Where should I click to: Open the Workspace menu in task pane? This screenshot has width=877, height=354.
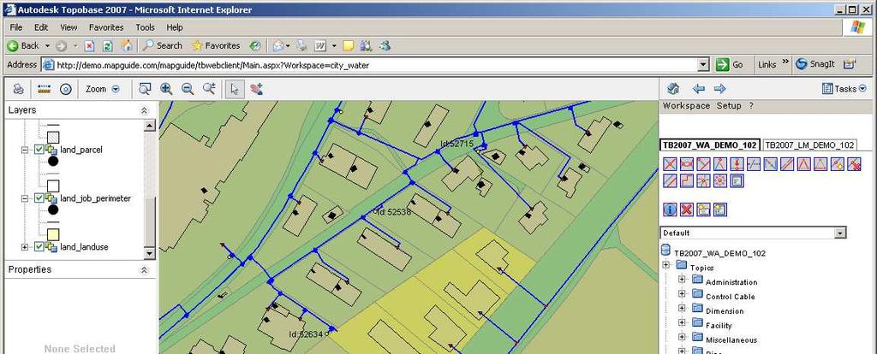tap(686, 105)
